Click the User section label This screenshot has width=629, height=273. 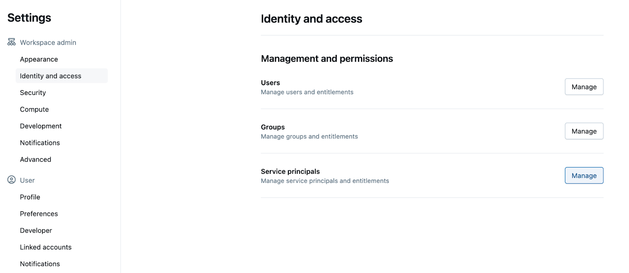28,180
